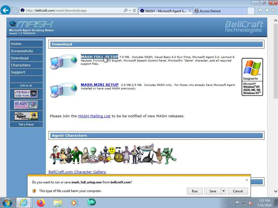Click the green round taskbar application icon
Image resolution: width=278 pixels, height=208 pixels.
click(91, 202)
